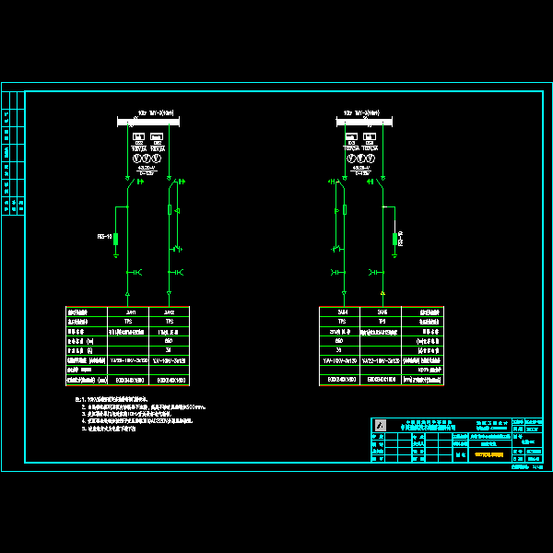The height and width of the screenshot is (553, 553).
Task: Select the green surge arrester symbol on right diagram
Action: coord(394,239)
